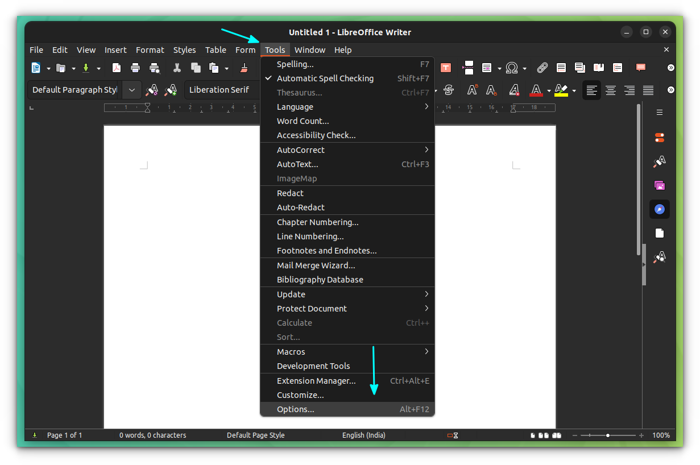Toggle left text alignment
This screenshot has height=465, width=700.
pyautogui.click(x=592, y=90)
